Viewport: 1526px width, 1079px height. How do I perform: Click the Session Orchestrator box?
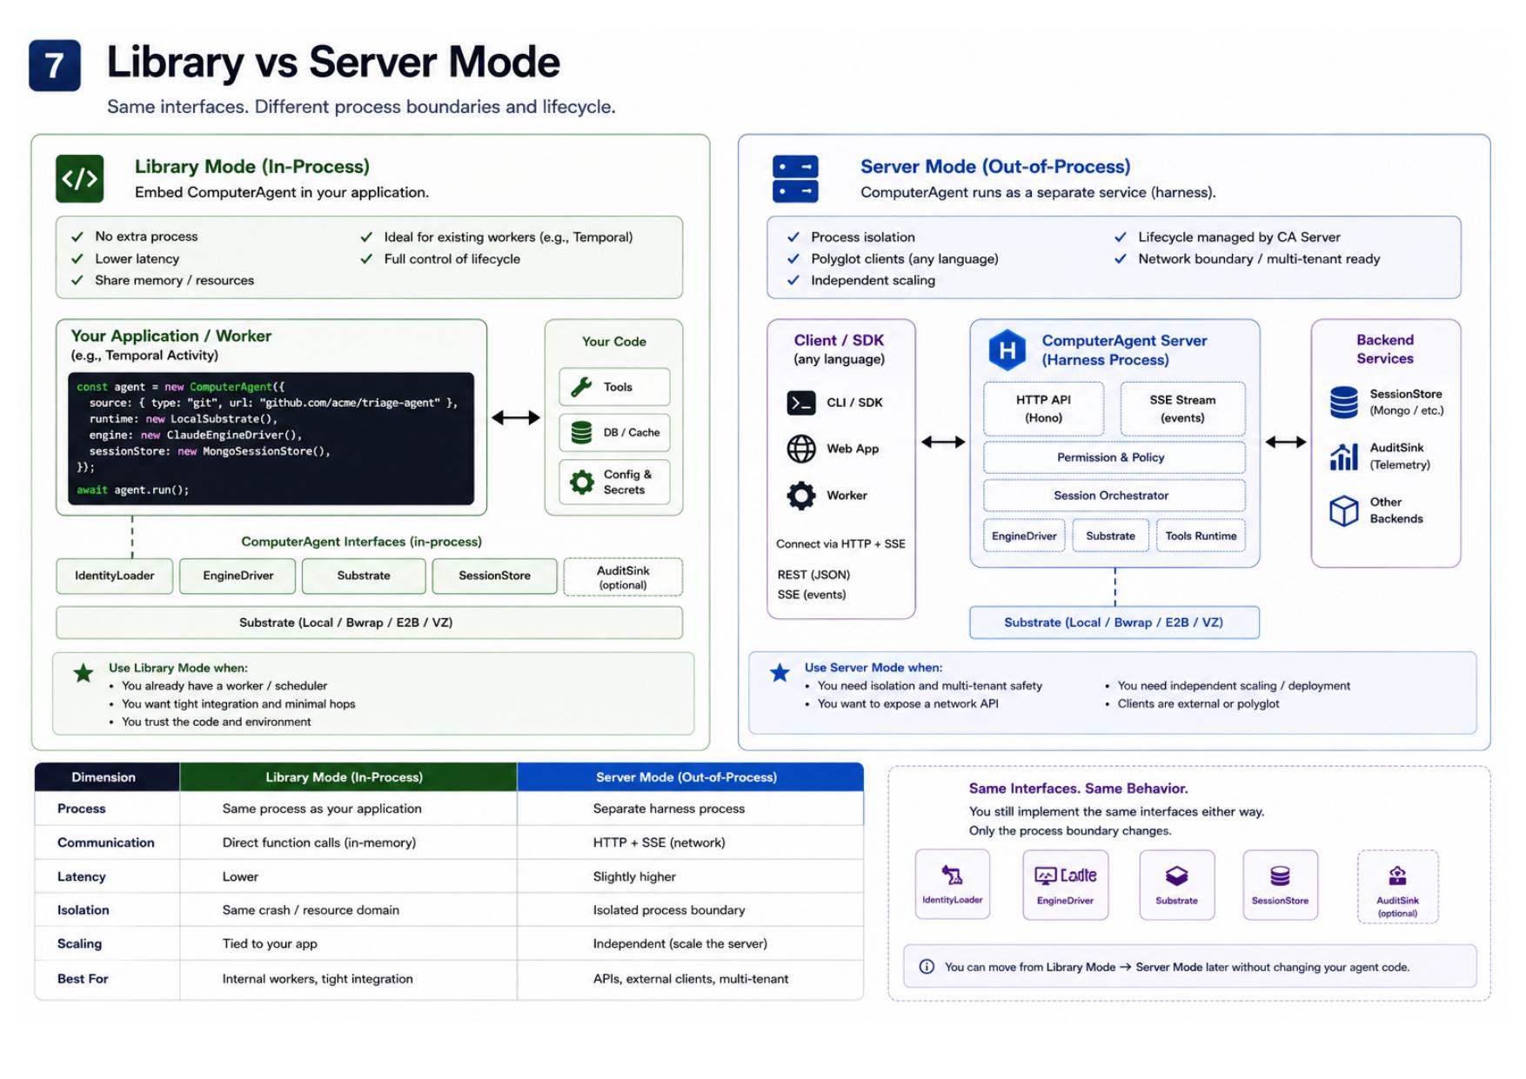[x=1114, y=496]
